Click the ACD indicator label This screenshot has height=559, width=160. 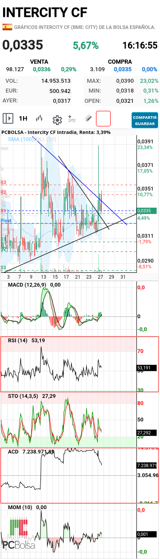click(13, 451)
